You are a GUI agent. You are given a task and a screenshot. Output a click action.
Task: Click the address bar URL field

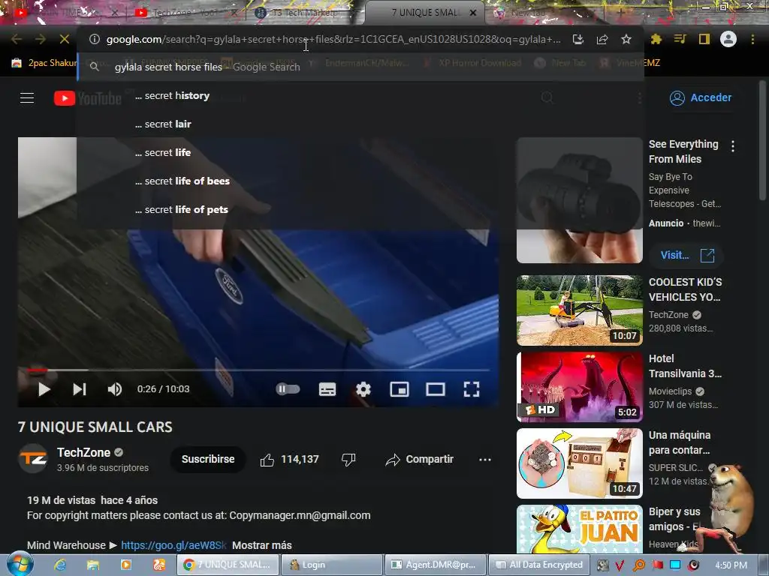point(333,39)
